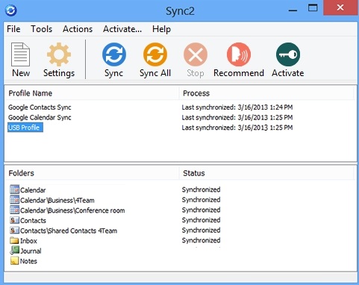Image resolution: width=359 pixels, height=285 pixels.
Task: Click the New profile document icon
Action: [x=20, y=54]
